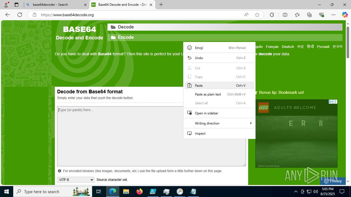The image size is (351, 197).
Task: Open the Privacy settings button
Action: point(333,181)
